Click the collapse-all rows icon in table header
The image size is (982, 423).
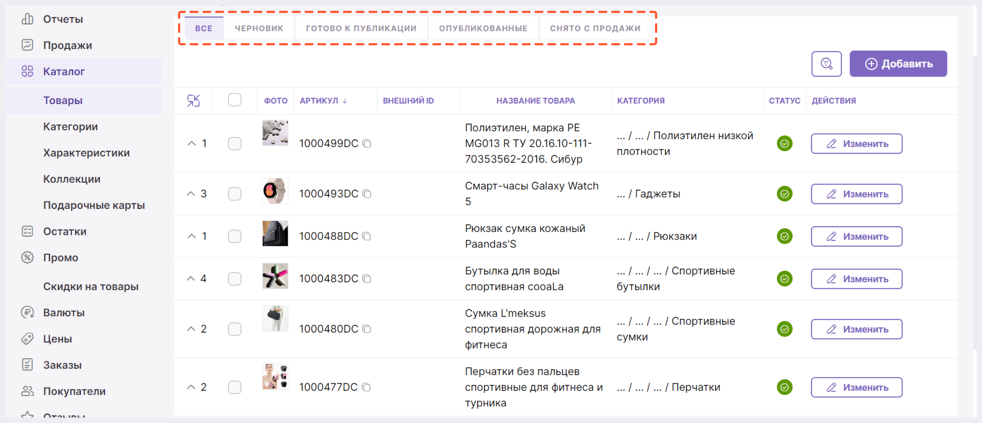pyautogui.click(x=193, y=101)
